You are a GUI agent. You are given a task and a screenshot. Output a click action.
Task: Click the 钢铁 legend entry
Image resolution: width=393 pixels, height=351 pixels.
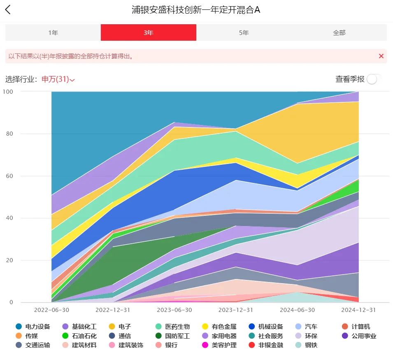(x=306, y=345)
